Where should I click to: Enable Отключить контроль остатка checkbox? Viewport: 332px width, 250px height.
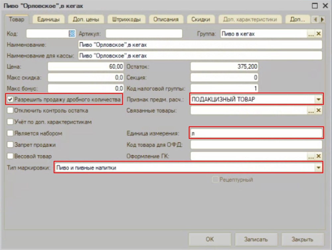[10, 111]
